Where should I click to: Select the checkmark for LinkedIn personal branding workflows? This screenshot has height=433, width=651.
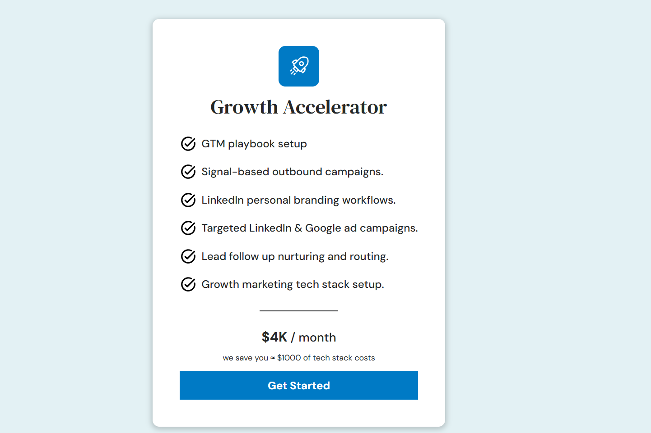(188, 200)
